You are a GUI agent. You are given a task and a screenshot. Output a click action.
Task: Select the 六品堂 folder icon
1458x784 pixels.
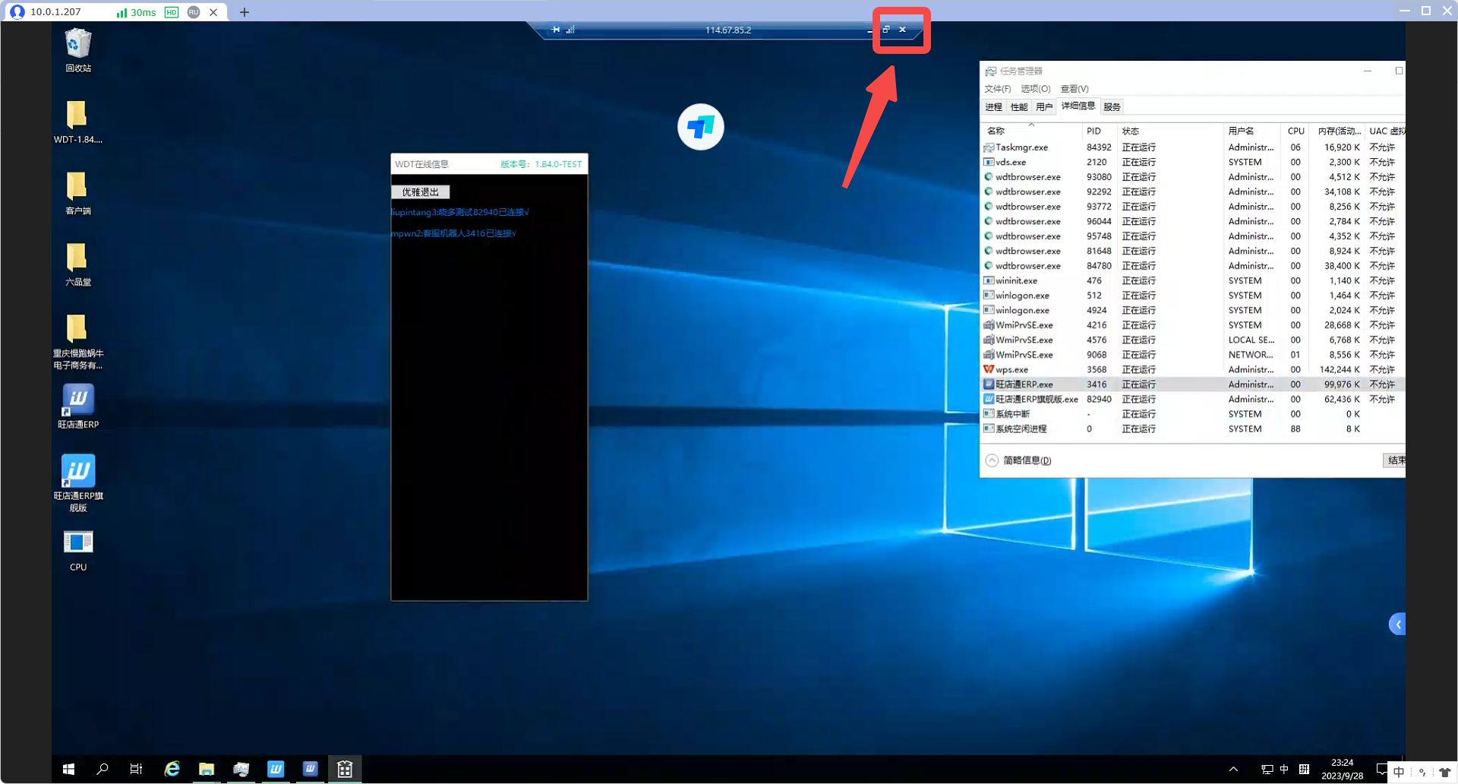pyautogui.click(x=77, y=264)
